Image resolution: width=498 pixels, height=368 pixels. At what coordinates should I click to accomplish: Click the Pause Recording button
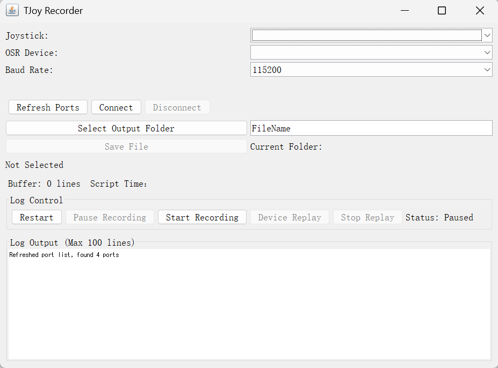(x=110, y=217)
